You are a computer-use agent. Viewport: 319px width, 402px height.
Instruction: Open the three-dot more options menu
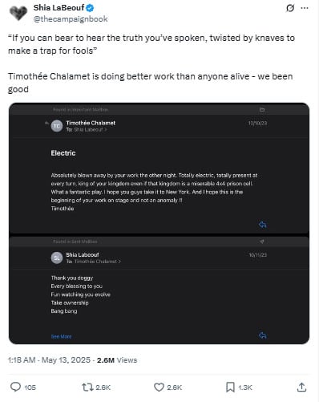(x=305, y=8)
